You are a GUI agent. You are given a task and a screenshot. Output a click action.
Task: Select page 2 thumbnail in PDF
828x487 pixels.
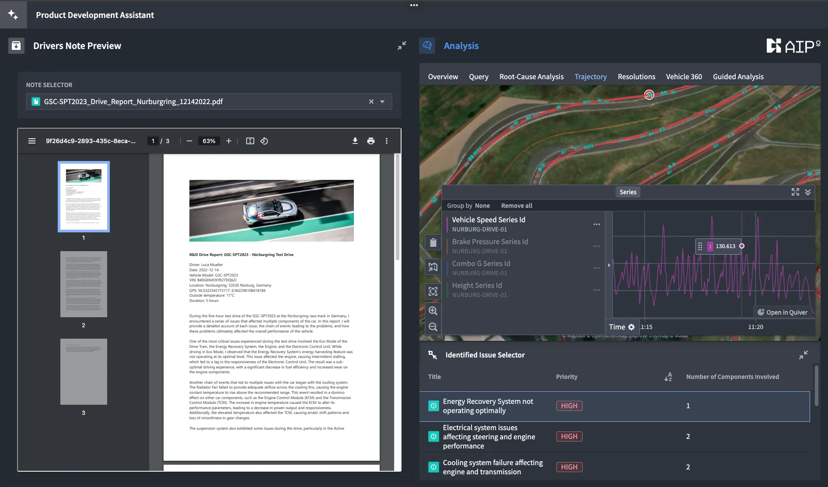click(84, 284)
